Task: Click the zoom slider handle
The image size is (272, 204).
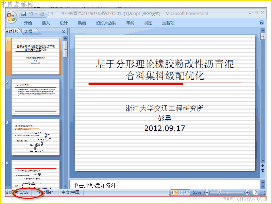Action: point(219,192)
